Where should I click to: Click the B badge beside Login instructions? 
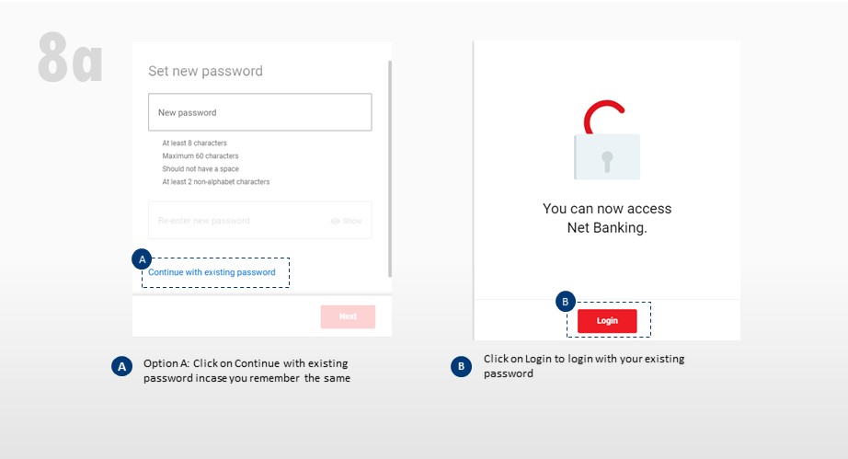click(462, 366)
